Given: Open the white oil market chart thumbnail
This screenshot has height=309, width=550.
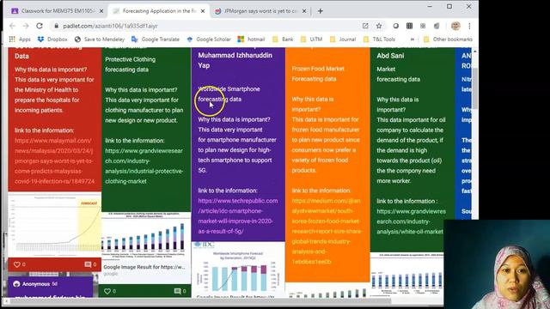Looking at the screenshot, I should click(x=406, y=275).
